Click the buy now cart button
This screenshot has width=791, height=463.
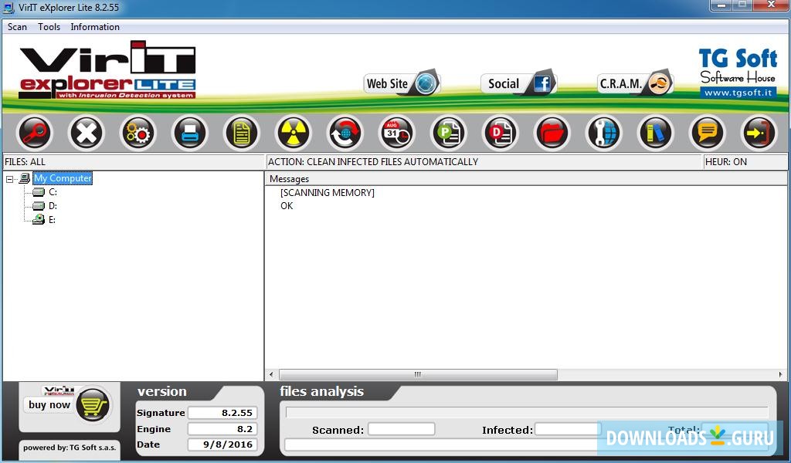tap(68, 404)
